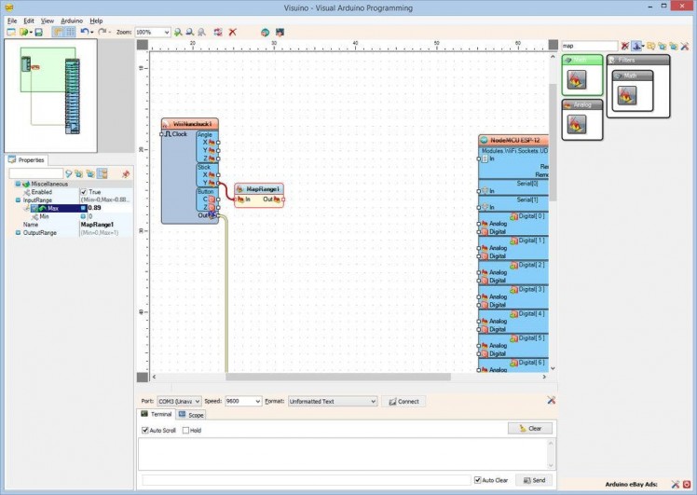Open the Arduino menu
The height and width of the screenshot is (495, 697).
(x=72, y=20)
